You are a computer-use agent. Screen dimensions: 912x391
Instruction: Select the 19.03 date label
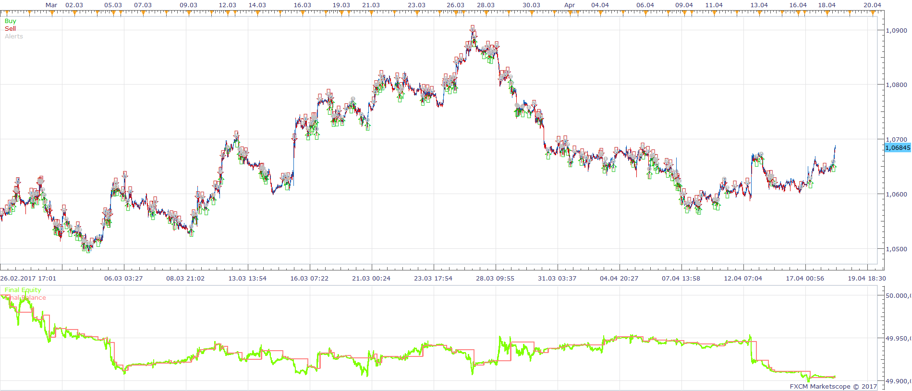pyautogui.click(x=341, y=5)
